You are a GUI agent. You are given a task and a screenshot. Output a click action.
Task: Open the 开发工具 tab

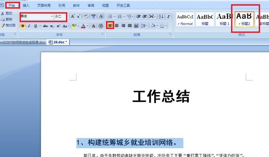pyautogui.click(x=123, y=5)
